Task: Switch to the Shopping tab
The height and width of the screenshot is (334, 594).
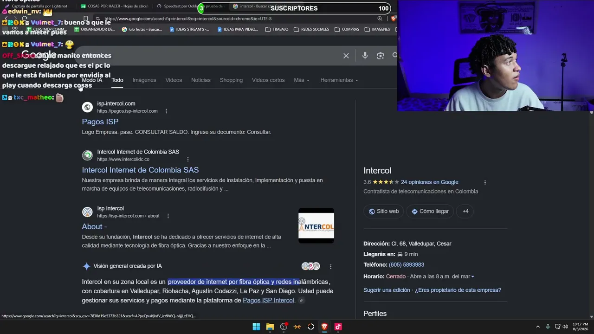Action: [x=231, y=80]
